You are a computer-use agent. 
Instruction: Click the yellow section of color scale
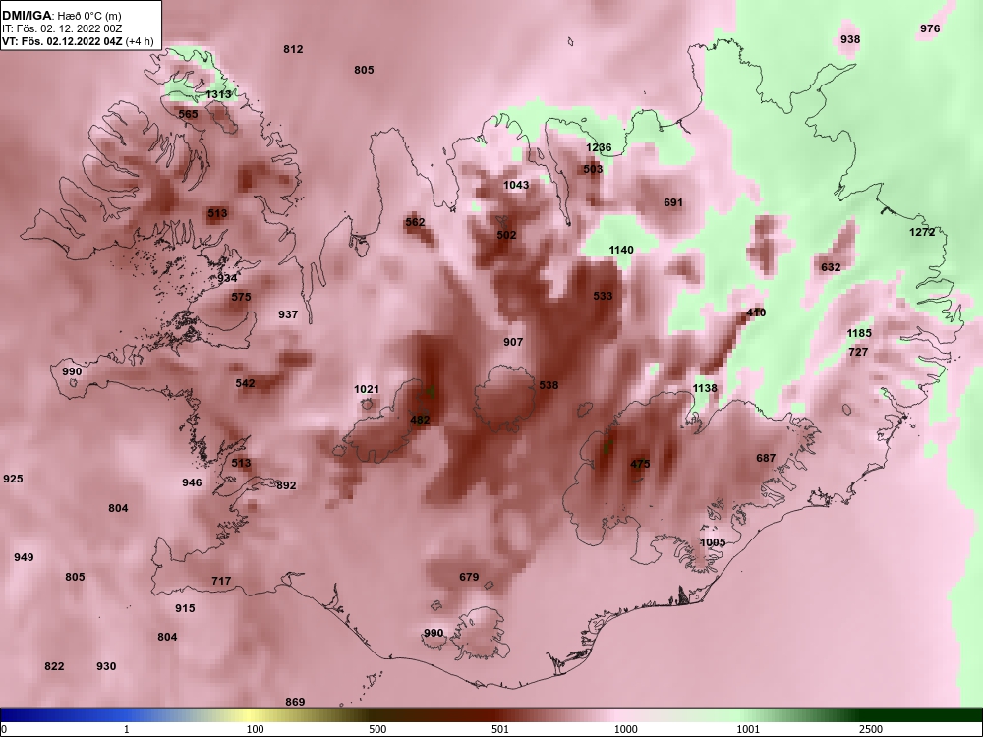pyautogui.click(x=248, y=715)
